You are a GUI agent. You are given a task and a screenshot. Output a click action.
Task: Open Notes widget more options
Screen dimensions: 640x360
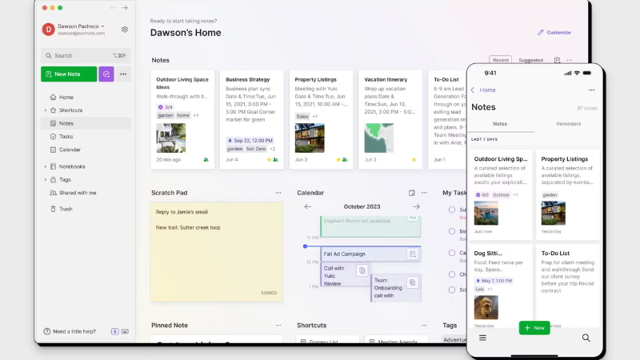pyautogui.click(x=570, y=60)
